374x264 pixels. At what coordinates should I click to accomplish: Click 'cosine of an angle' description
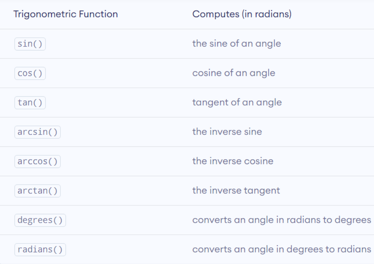tap(233, 73)
